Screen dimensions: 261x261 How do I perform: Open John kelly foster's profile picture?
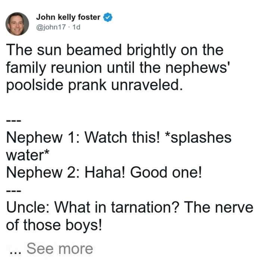point(17,24)
